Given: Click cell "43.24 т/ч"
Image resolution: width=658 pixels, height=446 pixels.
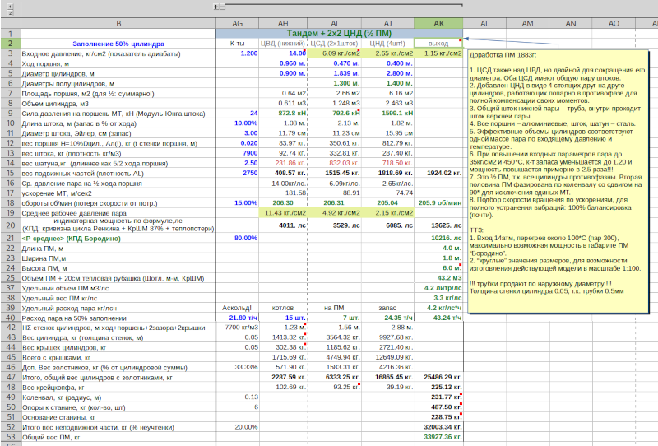Looking at the screenshot, I should (x=438, y=318).
